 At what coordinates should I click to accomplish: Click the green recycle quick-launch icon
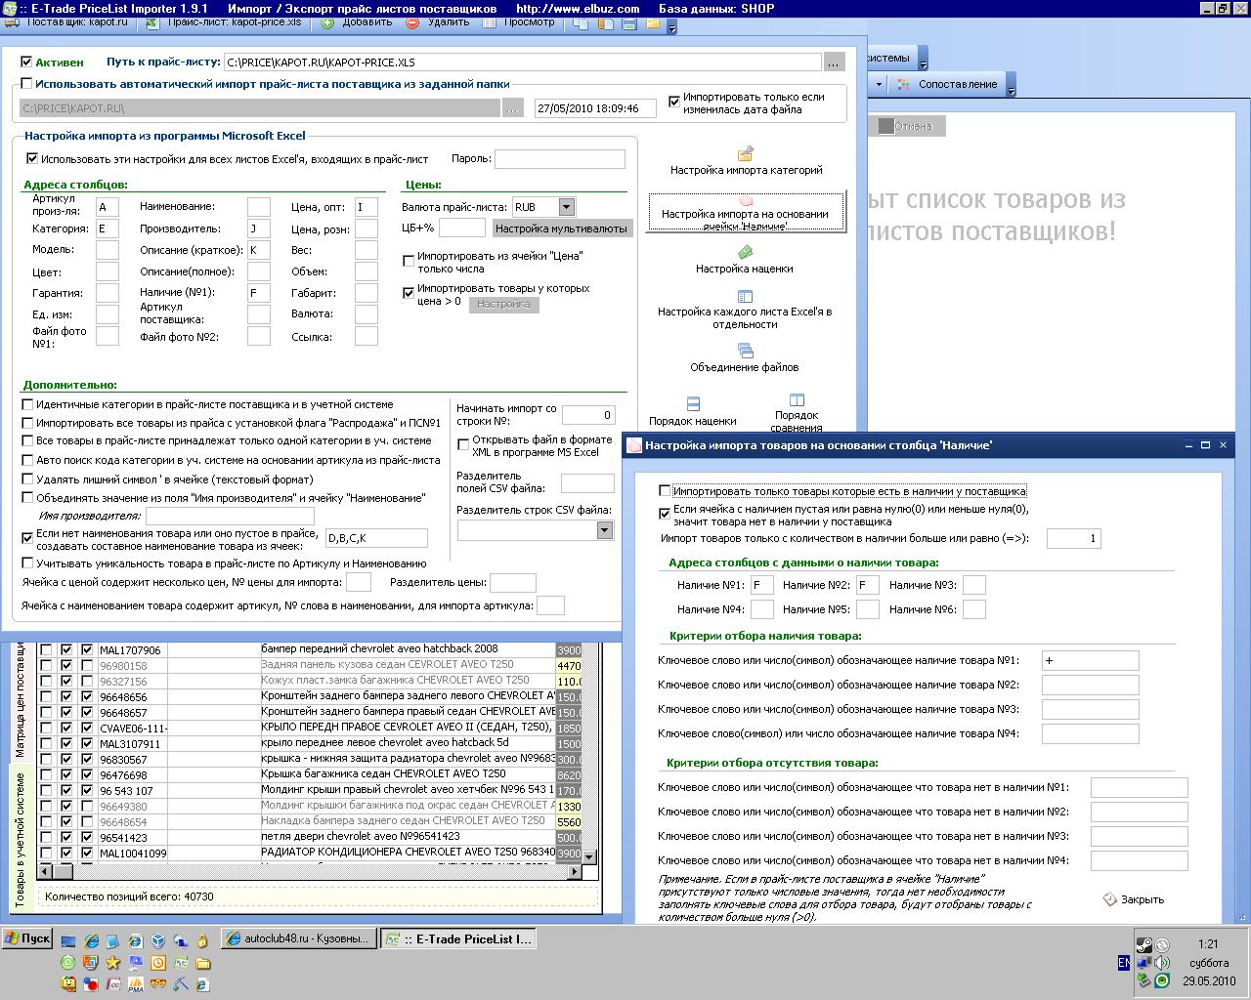[68, 963]
